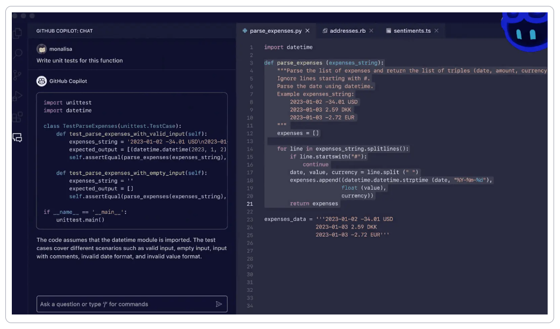The width and height of the screenshot is (560, 329).
Task: Click the submit arrow in the chat input
Action: click(219, 304)
